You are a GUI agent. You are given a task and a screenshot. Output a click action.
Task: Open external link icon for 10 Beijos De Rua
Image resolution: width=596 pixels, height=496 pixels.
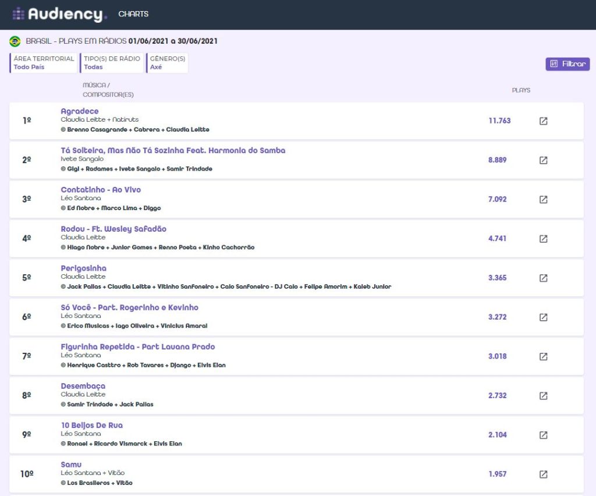pyautogui.click(x=543, y=435)
